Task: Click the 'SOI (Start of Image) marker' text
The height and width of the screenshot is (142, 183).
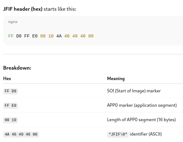Action: [x=134, y=91]
